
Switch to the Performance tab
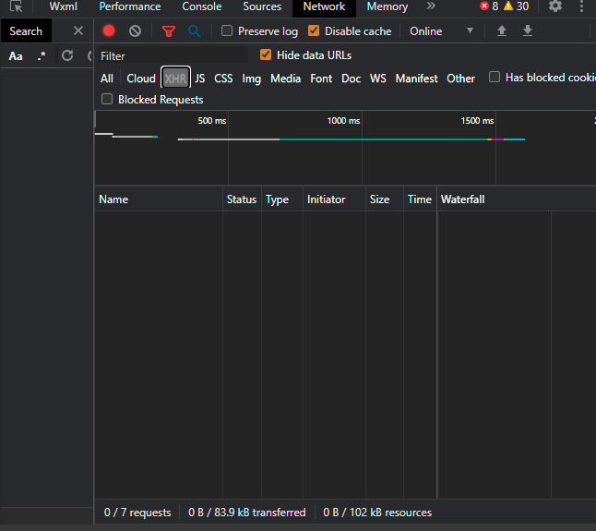pos(130,6)
